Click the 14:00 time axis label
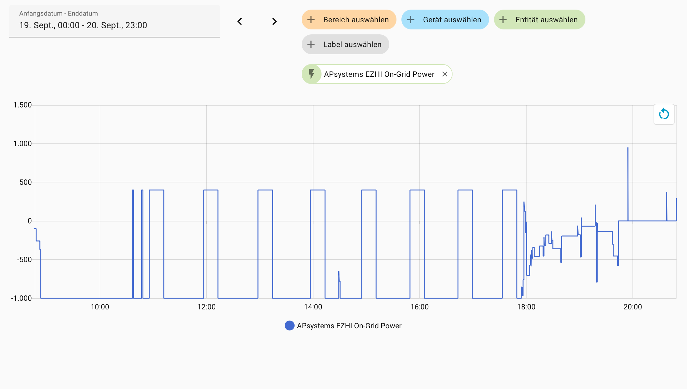Screen dimensions: 687x389 pyautogui.click(x=313, y=307)
